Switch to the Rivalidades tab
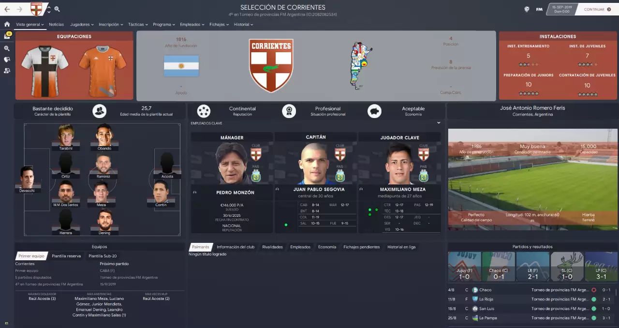Viewport: 619px width, 328px height. (272, 247)
